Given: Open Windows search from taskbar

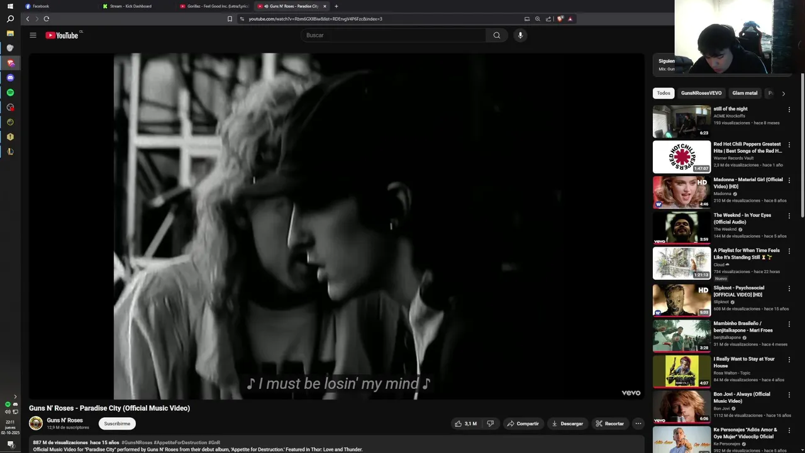Looking at the screenshot, I should (x=10, y=19).
